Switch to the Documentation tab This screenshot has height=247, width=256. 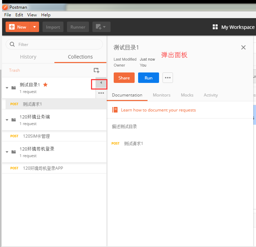point(127,95)
